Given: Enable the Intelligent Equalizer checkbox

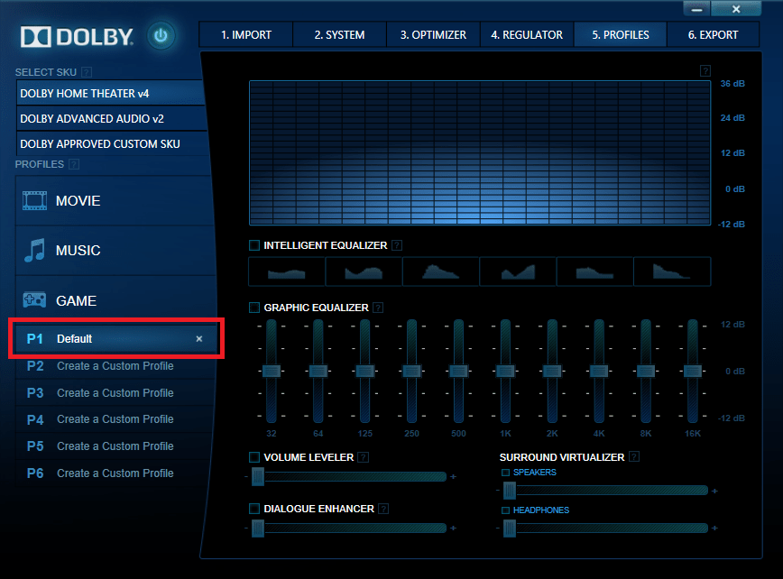Looking at the screenshot, I should [x=253, y=244].
